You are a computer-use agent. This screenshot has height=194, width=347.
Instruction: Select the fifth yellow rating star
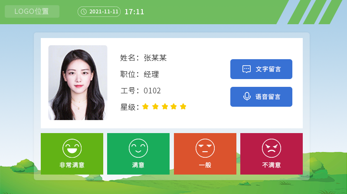(183, 106)
